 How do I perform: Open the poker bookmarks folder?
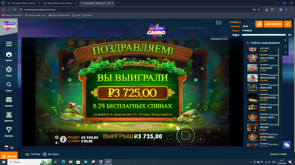tap(77, 15)
